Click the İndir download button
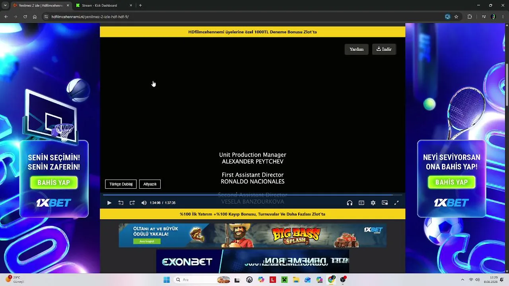The height and width of the screenshot is (286, 509). click(x=384, y=49)
